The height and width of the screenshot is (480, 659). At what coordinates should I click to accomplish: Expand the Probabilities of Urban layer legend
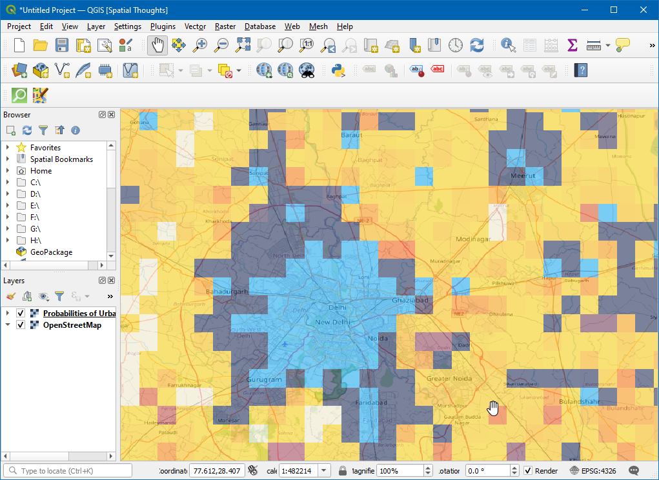click(x=8, y=314)
